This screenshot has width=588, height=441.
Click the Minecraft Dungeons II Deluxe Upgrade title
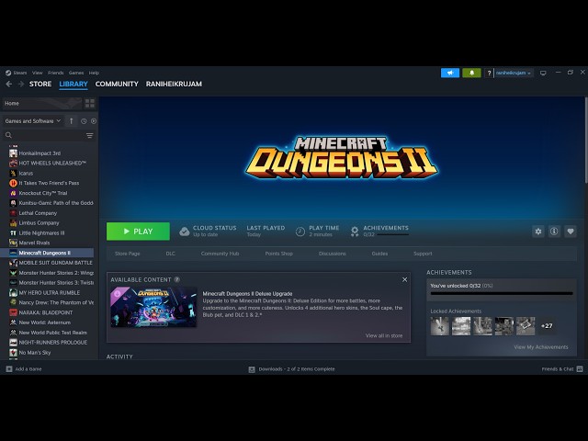point(247,294)
